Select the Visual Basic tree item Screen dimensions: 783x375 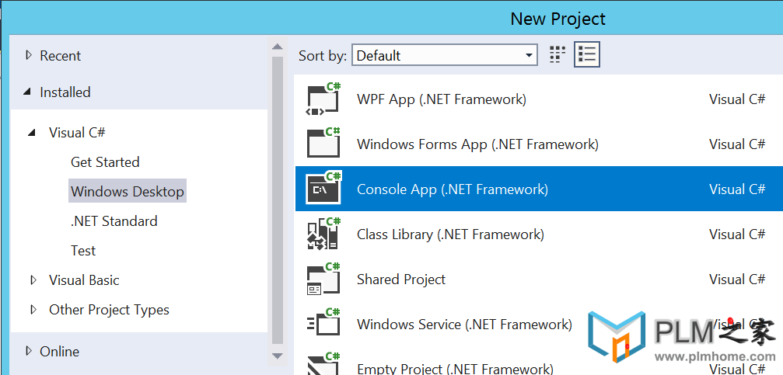[x=84, y=280]
